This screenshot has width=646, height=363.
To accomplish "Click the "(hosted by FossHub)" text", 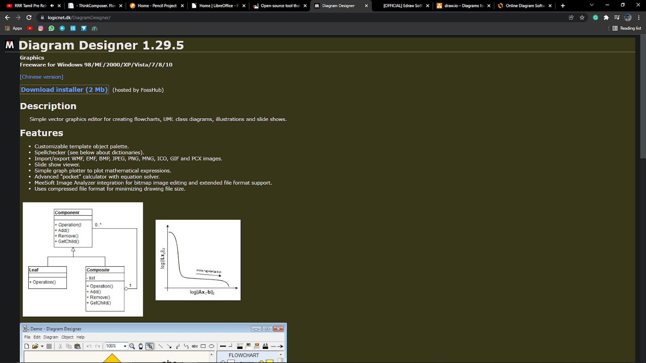I will coord(138,90).
